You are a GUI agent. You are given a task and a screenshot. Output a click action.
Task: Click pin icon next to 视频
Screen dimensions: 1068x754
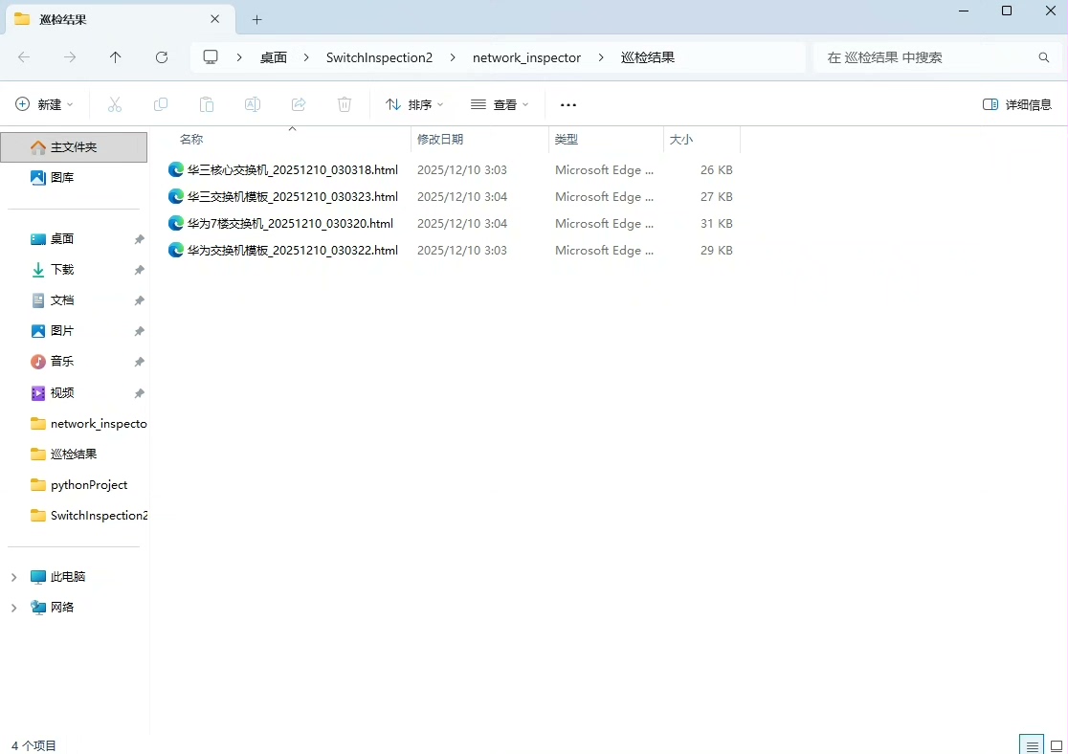[x=139, y=393]
